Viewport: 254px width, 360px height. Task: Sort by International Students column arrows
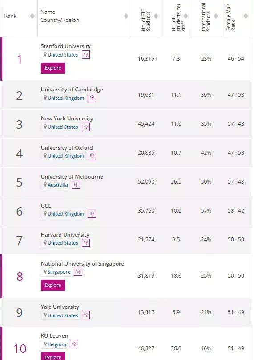tap(216, 16)
